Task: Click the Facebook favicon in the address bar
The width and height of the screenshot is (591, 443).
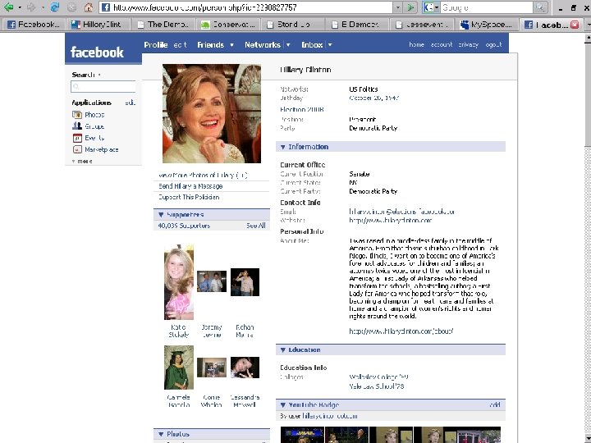Action: [x=106, y=7]
